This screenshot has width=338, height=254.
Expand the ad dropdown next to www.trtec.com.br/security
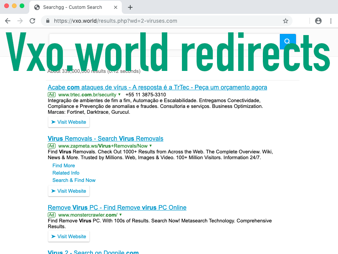coord(120,94)
